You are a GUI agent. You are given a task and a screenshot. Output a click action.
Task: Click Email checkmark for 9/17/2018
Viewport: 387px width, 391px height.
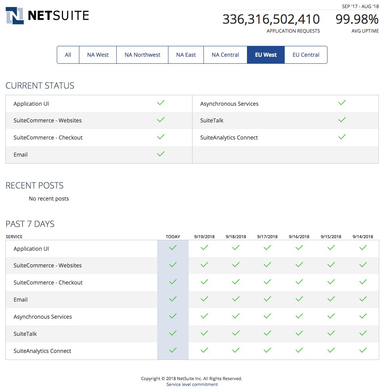point(268,299)
